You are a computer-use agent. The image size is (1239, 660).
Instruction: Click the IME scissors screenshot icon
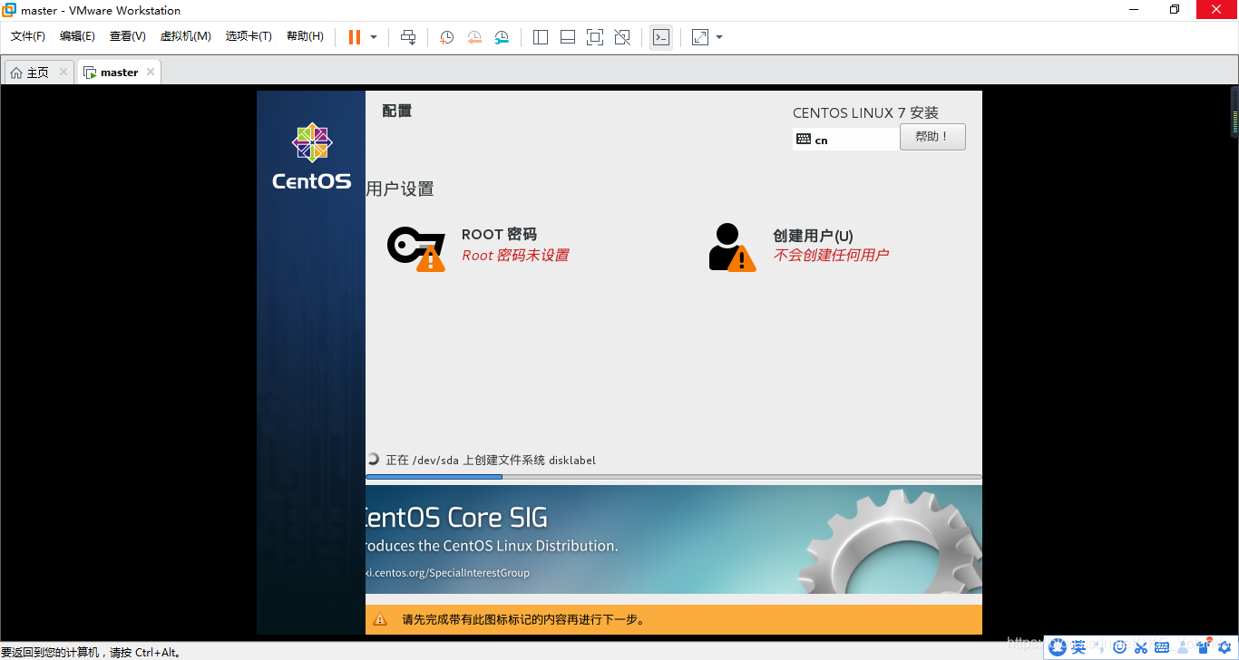(x=1141, y=647)
